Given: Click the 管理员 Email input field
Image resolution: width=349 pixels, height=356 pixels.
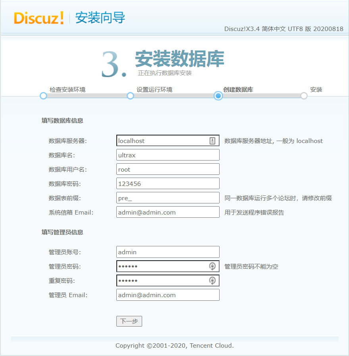Looking at the screenshot, I should 168,294.
